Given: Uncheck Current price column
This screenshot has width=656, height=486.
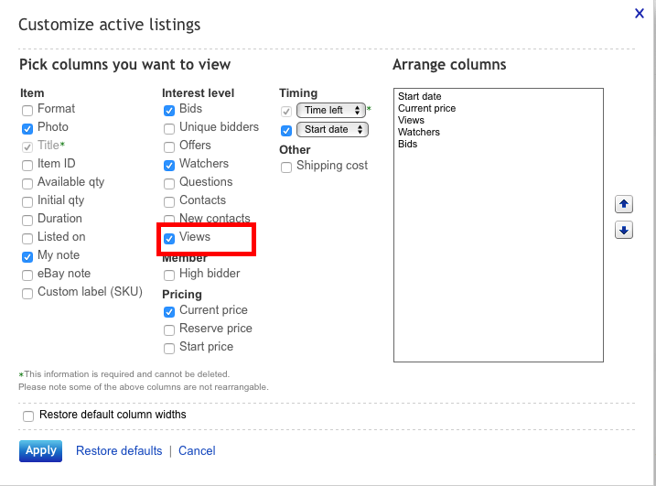Looking at the screenshot, I should point(169,312).
